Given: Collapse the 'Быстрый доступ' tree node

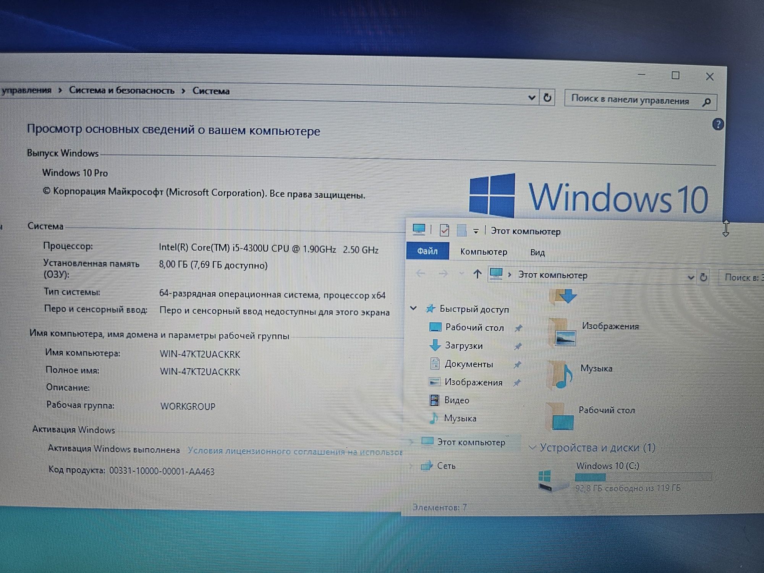Looking at the screenshot, I should pyautogui.click(x=413, y=308).
